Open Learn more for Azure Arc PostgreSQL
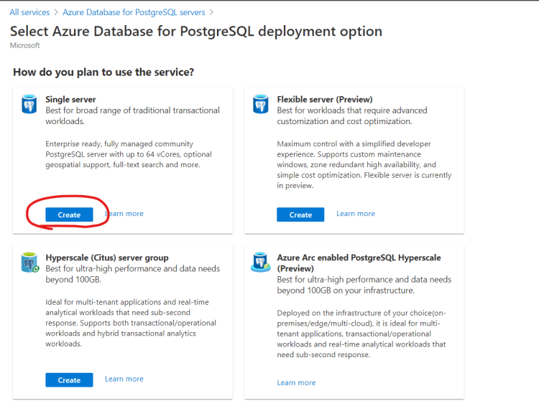 [x=296, y=382]
